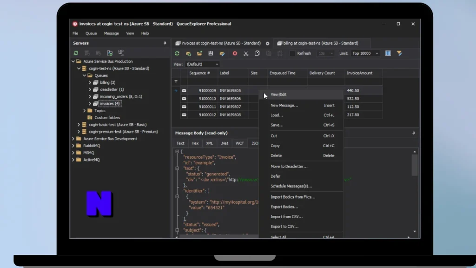Click the billing queue icon in the tree
Screen dimensions: 476x268
tap(96, 82)
